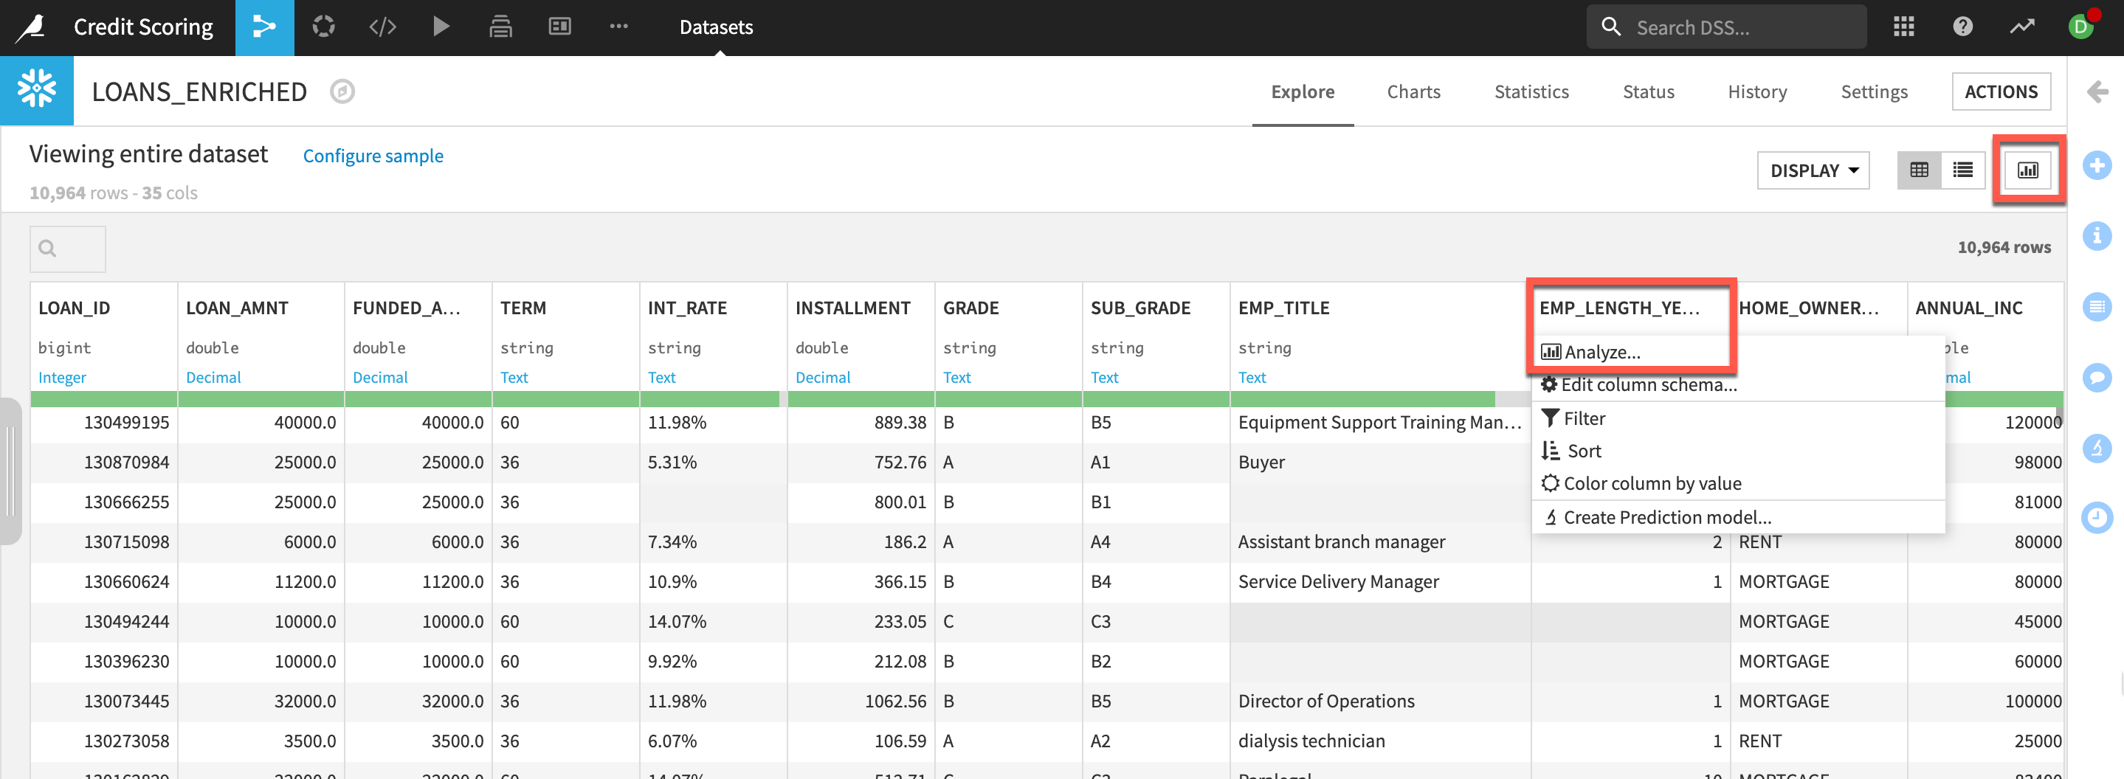The width and height of the screenshot is (2124, 779).
Task: Click the code notebooks icon
Action: (382, 27)
